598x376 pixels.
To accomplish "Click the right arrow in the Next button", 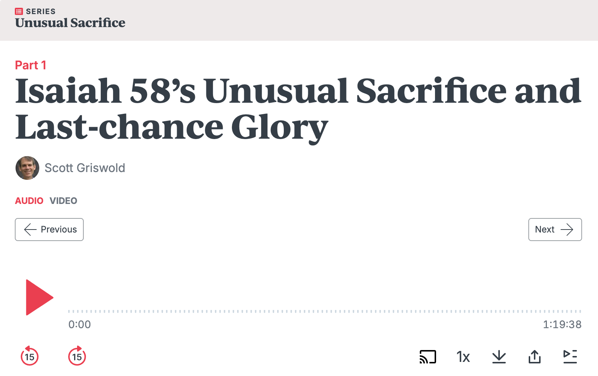I will point(567,230).
